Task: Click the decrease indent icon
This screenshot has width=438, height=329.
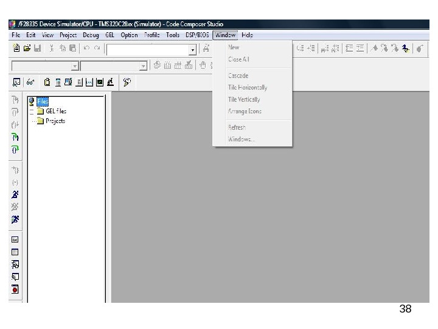Action: pos(349,48)
